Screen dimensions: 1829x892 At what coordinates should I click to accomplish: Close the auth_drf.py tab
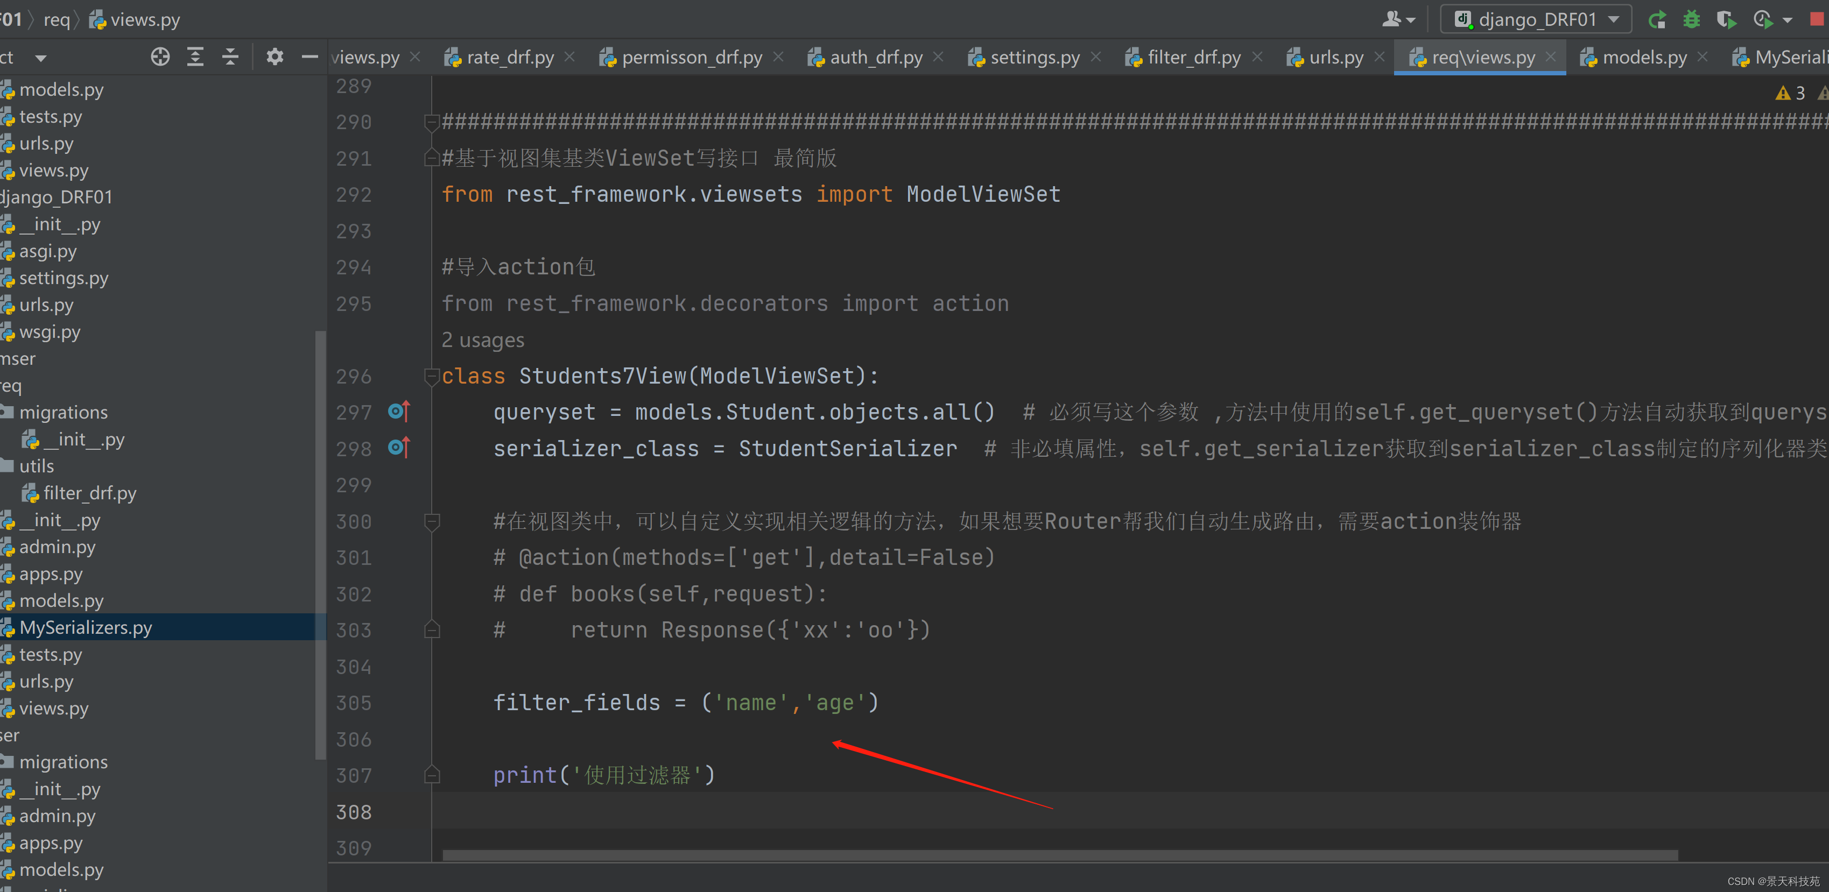[938, 57]
